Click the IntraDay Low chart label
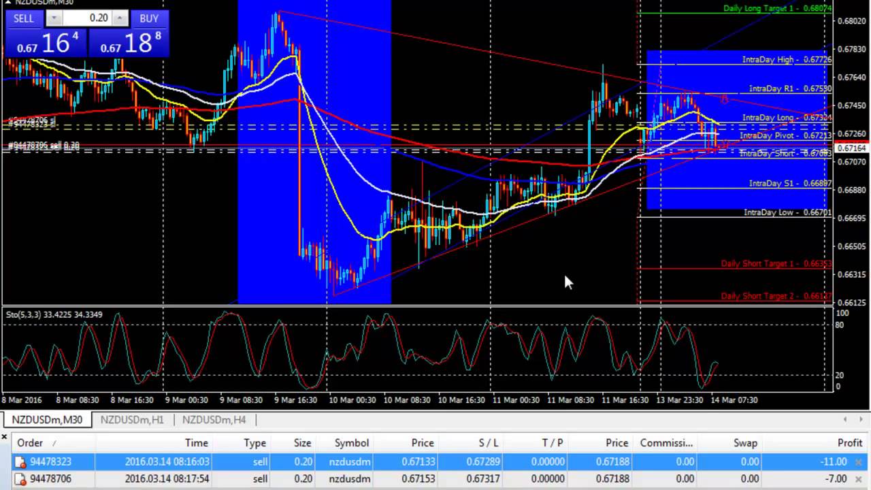871x490 pixels. point(787,212)
